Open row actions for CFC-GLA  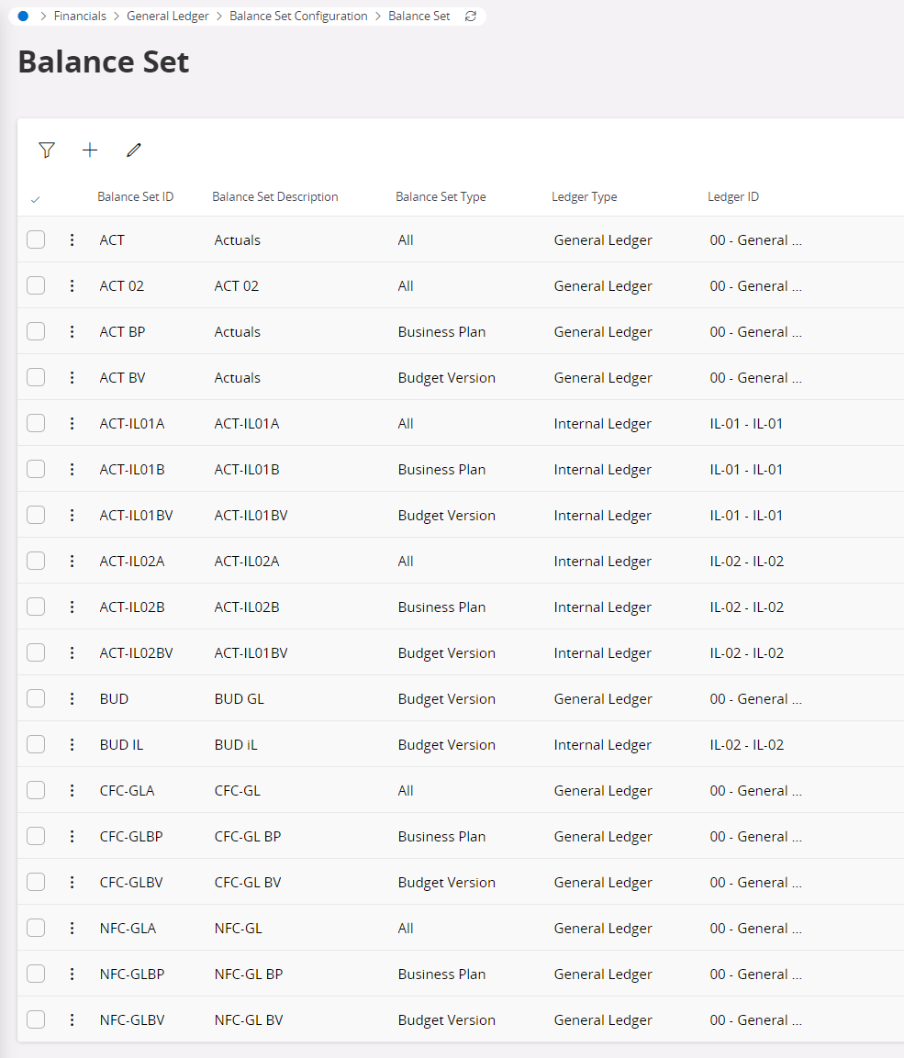pos(72,790)
